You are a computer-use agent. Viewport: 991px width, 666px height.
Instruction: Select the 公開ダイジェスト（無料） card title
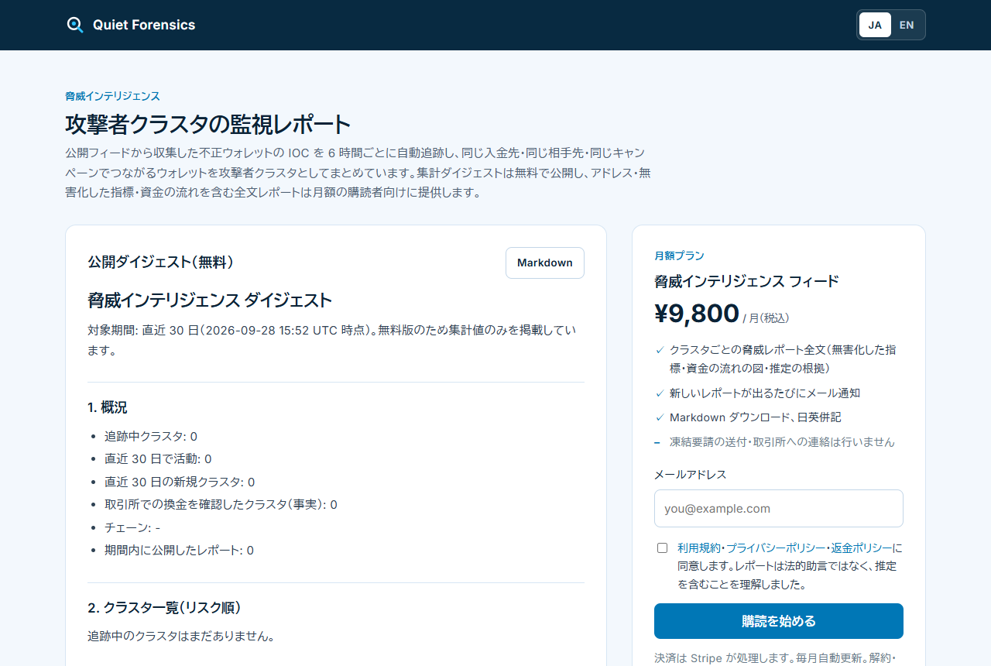tap(160, 263)
